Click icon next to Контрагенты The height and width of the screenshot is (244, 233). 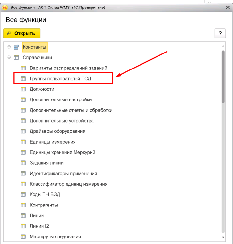coord(23,205)
